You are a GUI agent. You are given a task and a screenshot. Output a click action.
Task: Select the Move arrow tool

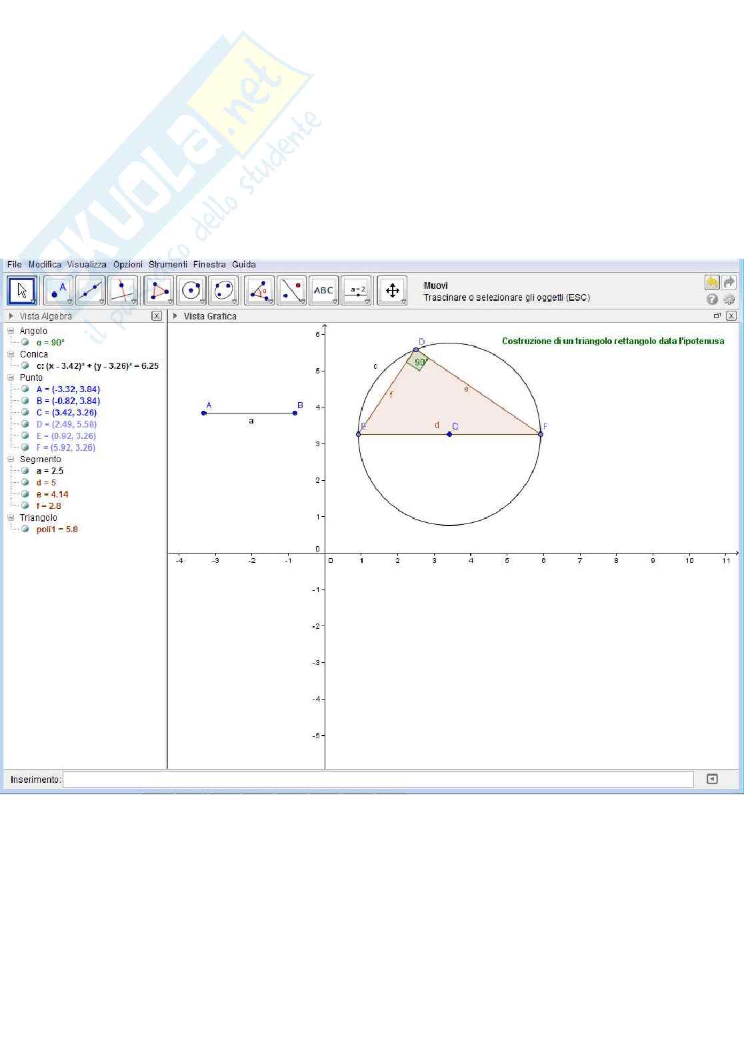point(22,291)
